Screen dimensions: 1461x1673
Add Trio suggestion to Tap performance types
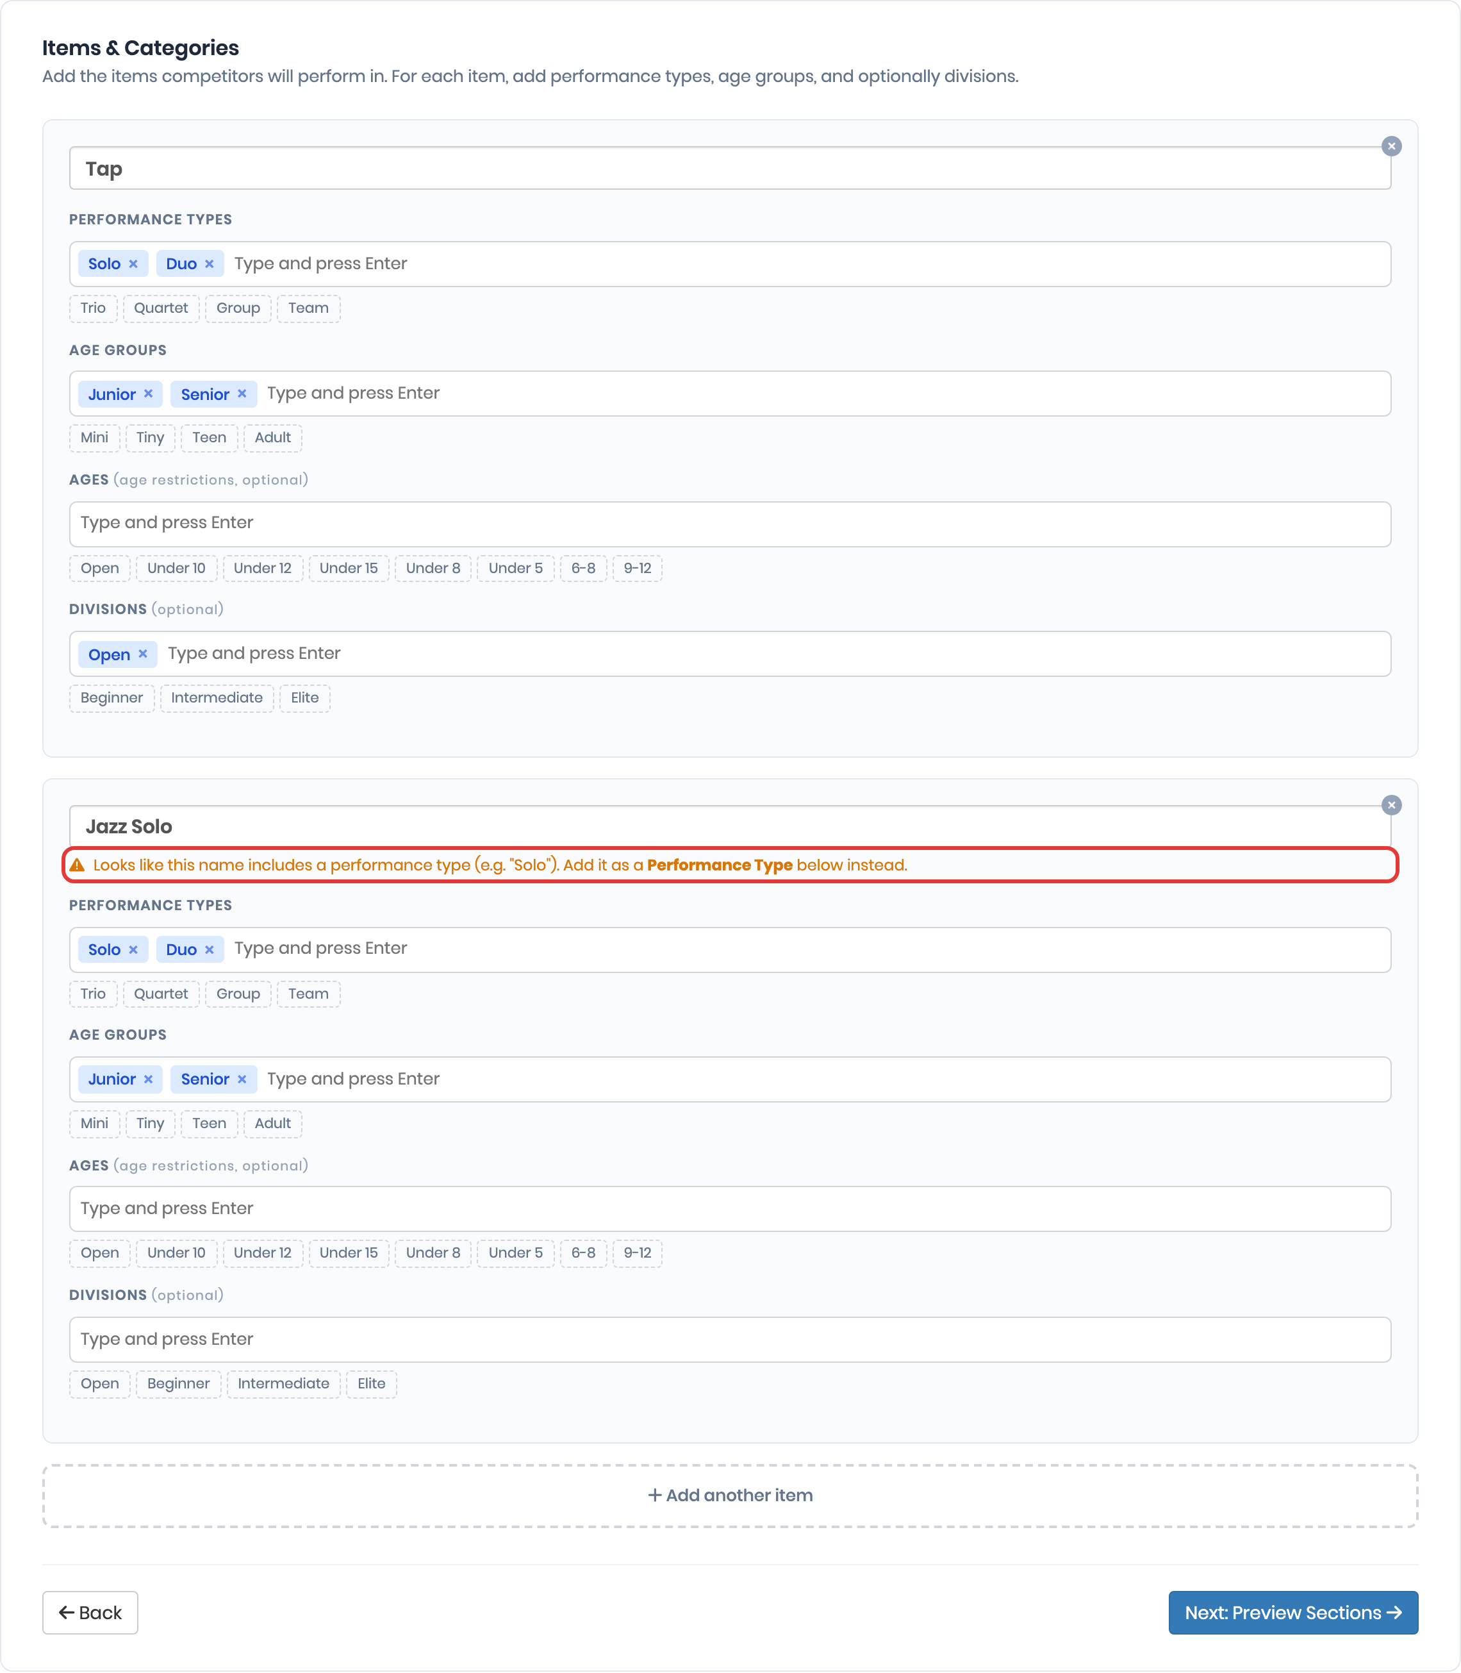93,308
